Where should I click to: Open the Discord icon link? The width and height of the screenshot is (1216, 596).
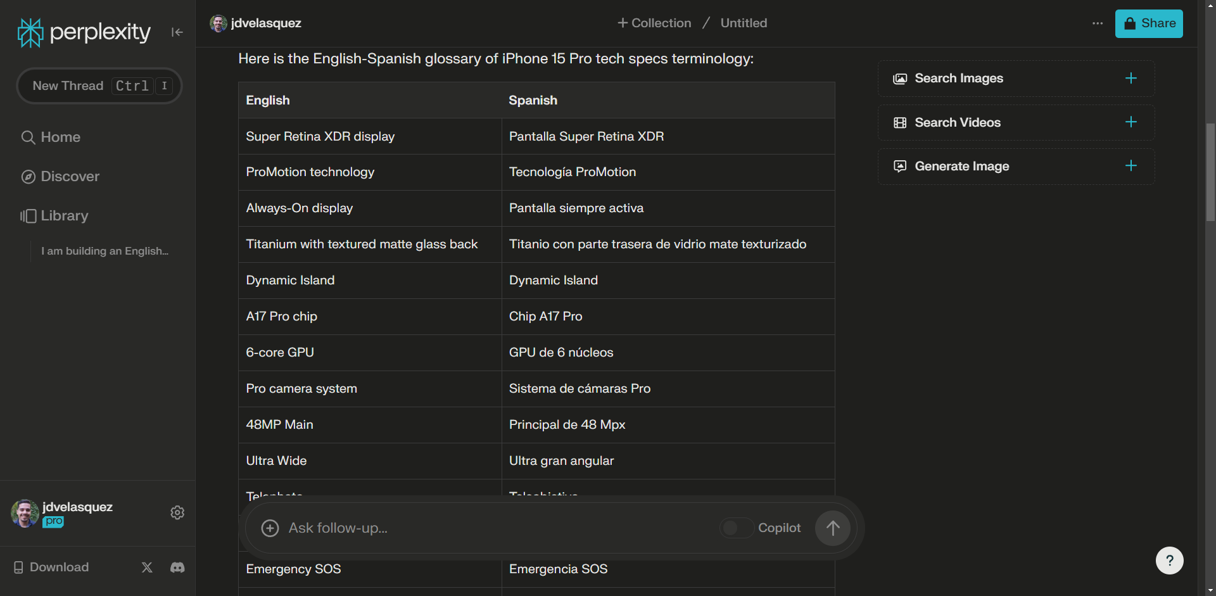(177, 567)
